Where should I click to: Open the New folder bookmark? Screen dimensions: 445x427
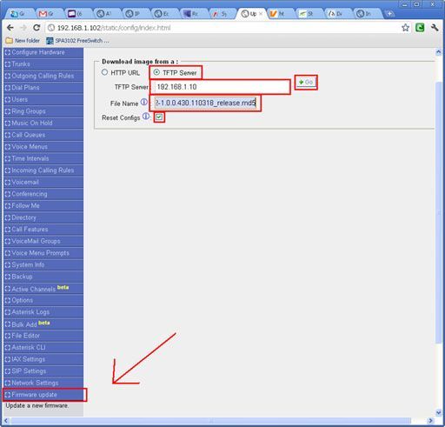[23, 41]
